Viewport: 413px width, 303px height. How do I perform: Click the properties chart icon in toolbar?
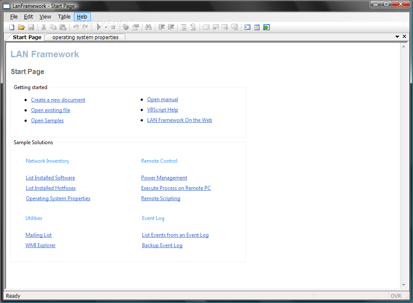coord(136,27)
